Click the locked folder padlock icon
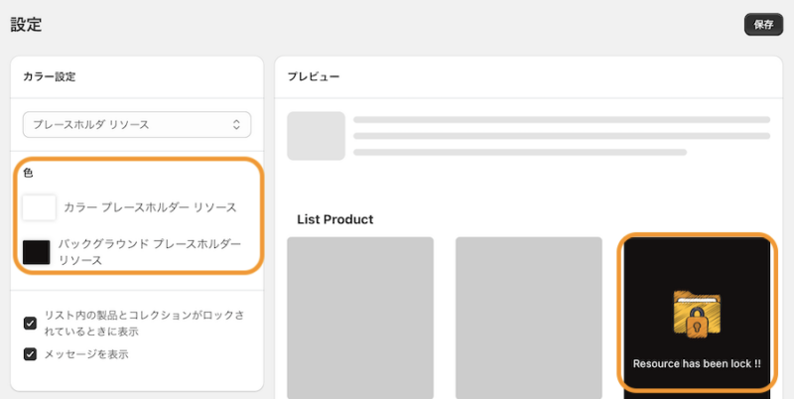794x399 pixels. [x=697, y=315]
